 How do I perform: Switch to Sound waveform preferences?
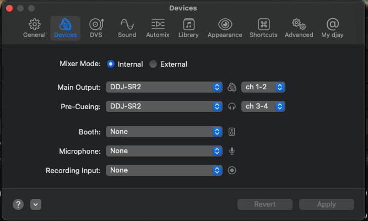127,28
